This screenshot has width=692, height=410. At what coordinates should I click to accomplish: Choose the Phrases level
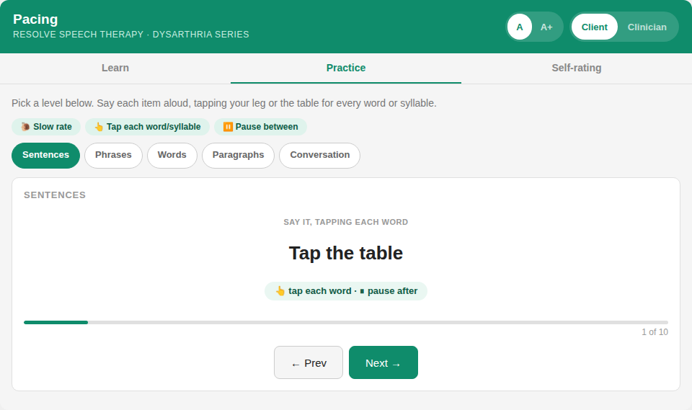click(x=113, y=156)
